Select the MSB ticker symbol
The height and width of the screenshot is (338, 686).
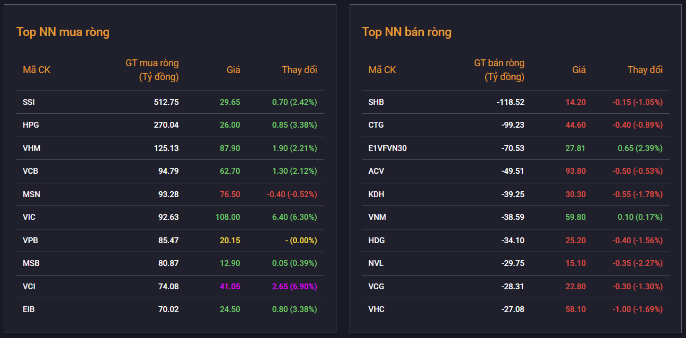[31, 263]
